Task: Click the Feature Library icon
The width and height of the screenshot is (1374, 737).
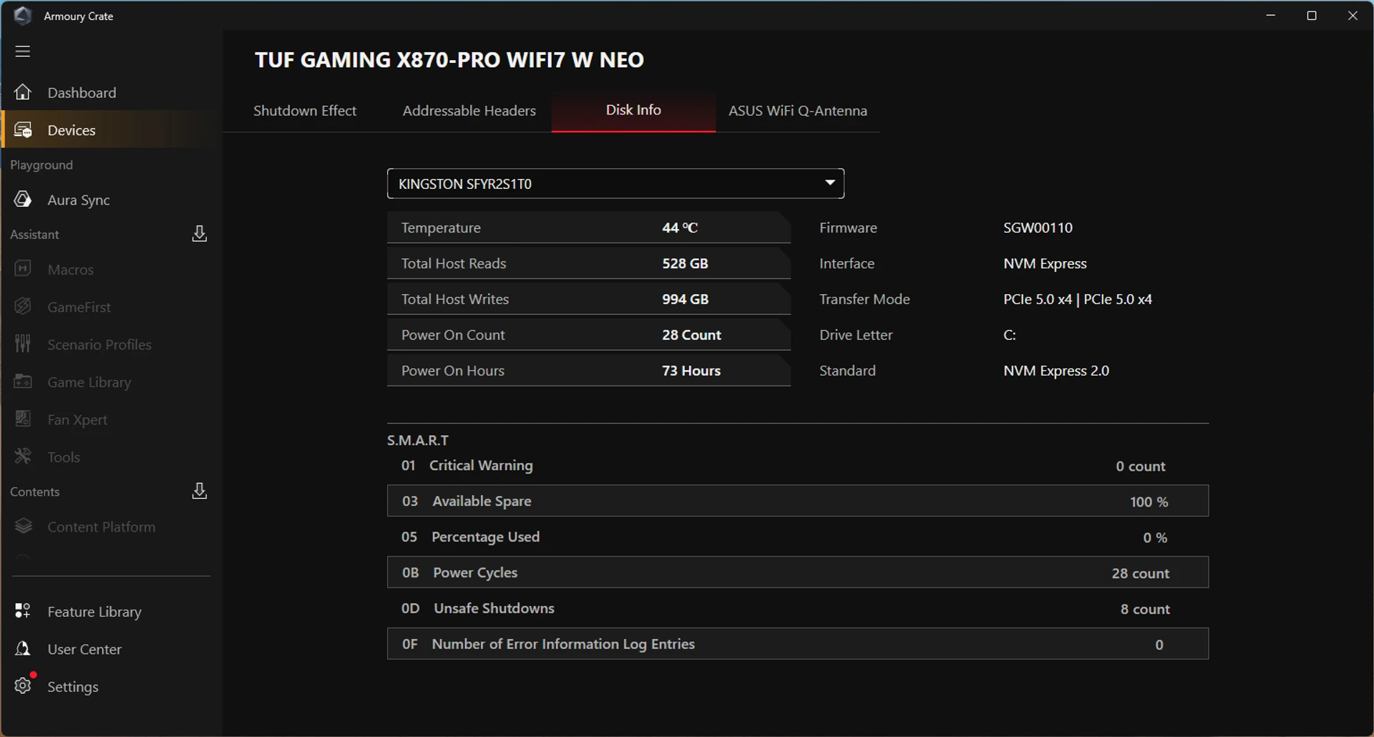Action: pyautogui.click(x=23, y=611)
